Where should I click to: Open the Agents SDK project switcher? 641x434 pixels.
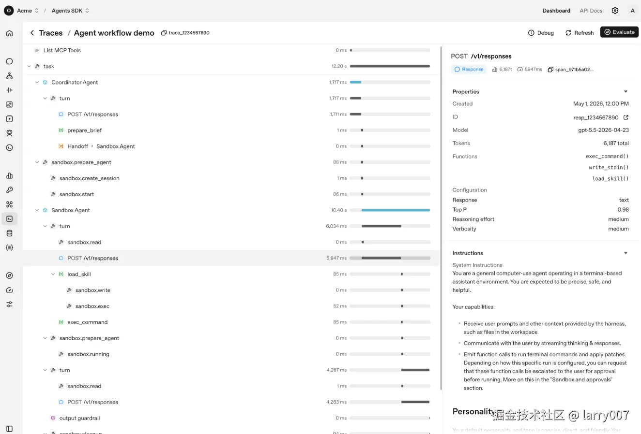tap(70, 11)
